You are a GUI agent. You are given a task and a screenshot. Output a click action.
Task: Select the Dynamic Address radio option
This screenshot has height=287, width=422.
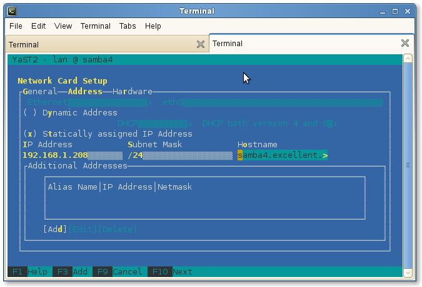pyautogui.click(x=70, y=113)
